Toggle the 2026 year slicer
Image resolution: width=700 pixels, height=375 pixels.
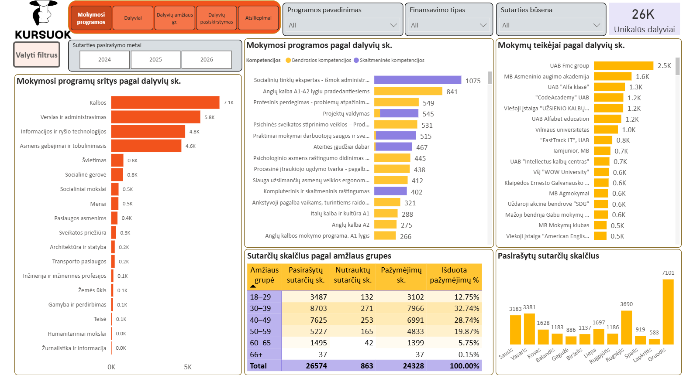click(207, 60)
